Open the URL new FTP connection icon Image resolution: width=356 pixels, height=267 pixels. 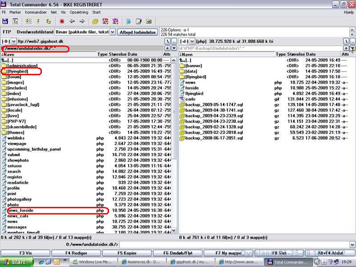pyautogui.click(x=116, y=21)
